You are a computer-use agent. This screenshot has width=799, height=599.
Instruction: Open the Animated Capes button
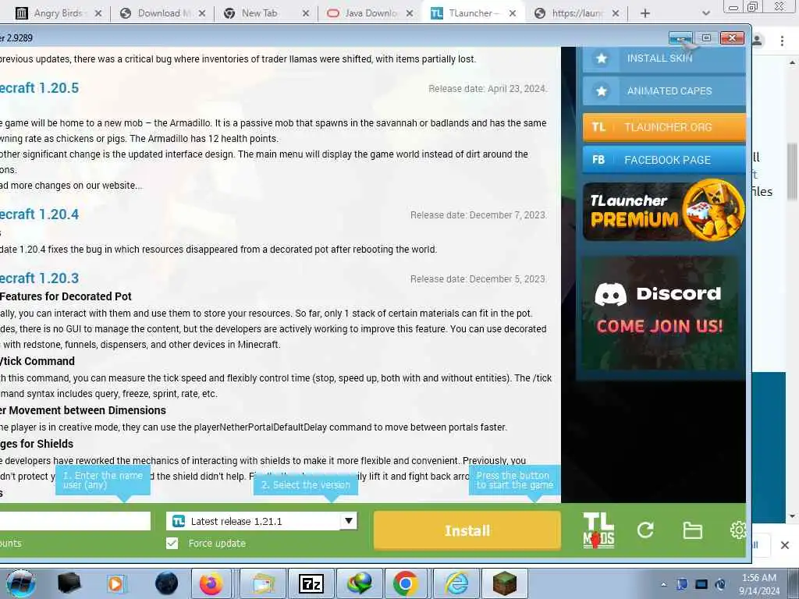point(664,91)
